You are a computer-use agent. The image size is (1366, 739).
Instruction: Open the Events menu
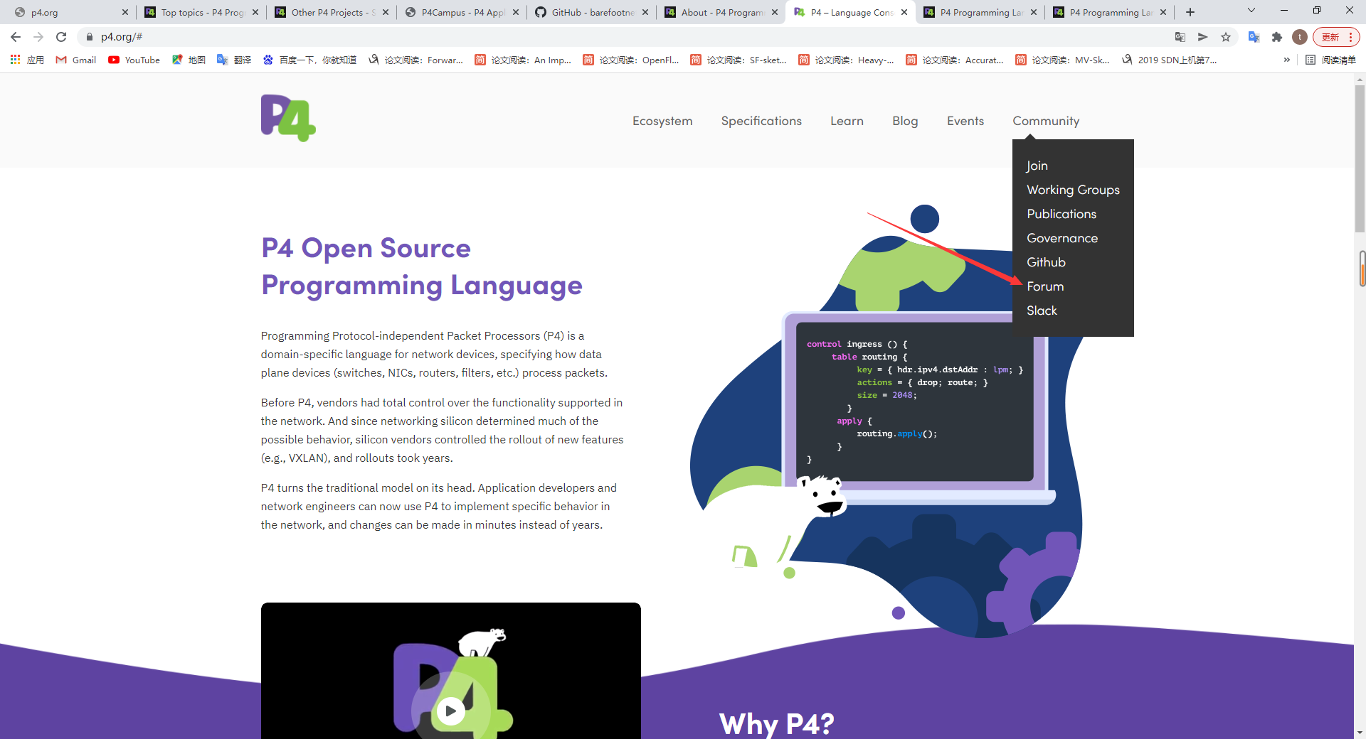(x=965, y=121)
